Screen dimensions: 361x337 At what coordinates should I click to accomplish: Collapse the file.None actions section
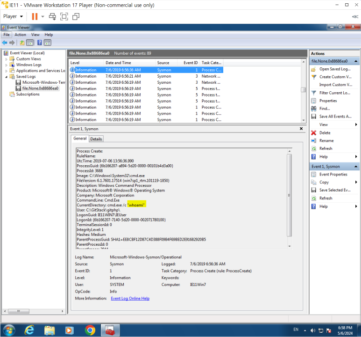[x=356, y=61]
